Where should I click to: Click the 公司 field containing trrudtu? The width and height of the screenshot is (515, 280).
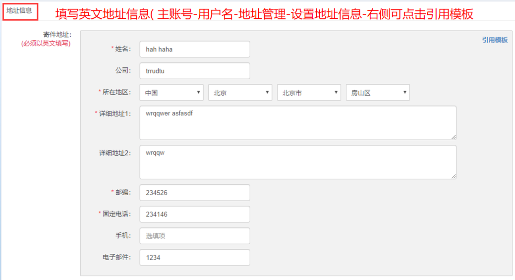click(195, 71)
